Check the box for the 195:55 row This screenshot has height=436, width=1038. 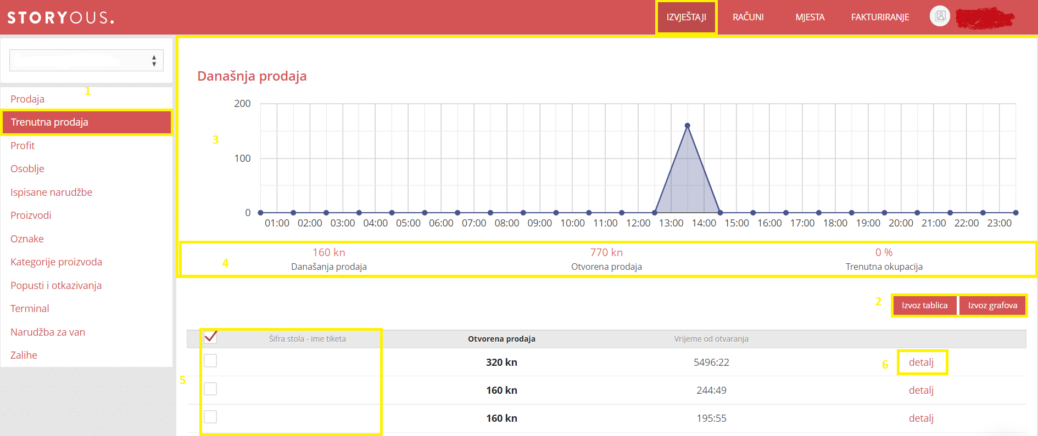pos(210,417)
